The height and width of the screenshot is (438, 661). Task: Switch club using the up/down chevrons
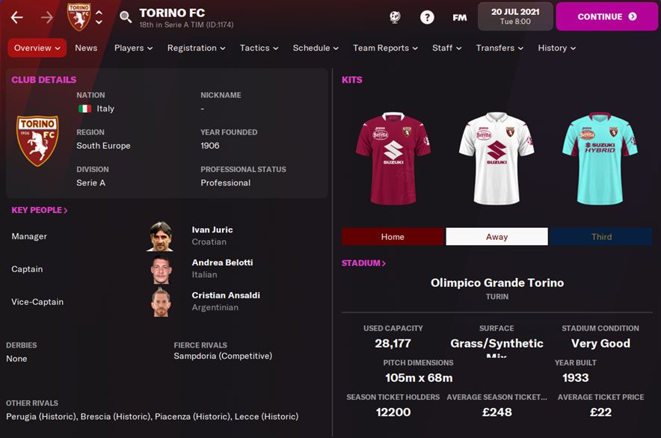[x=99, y=17]
